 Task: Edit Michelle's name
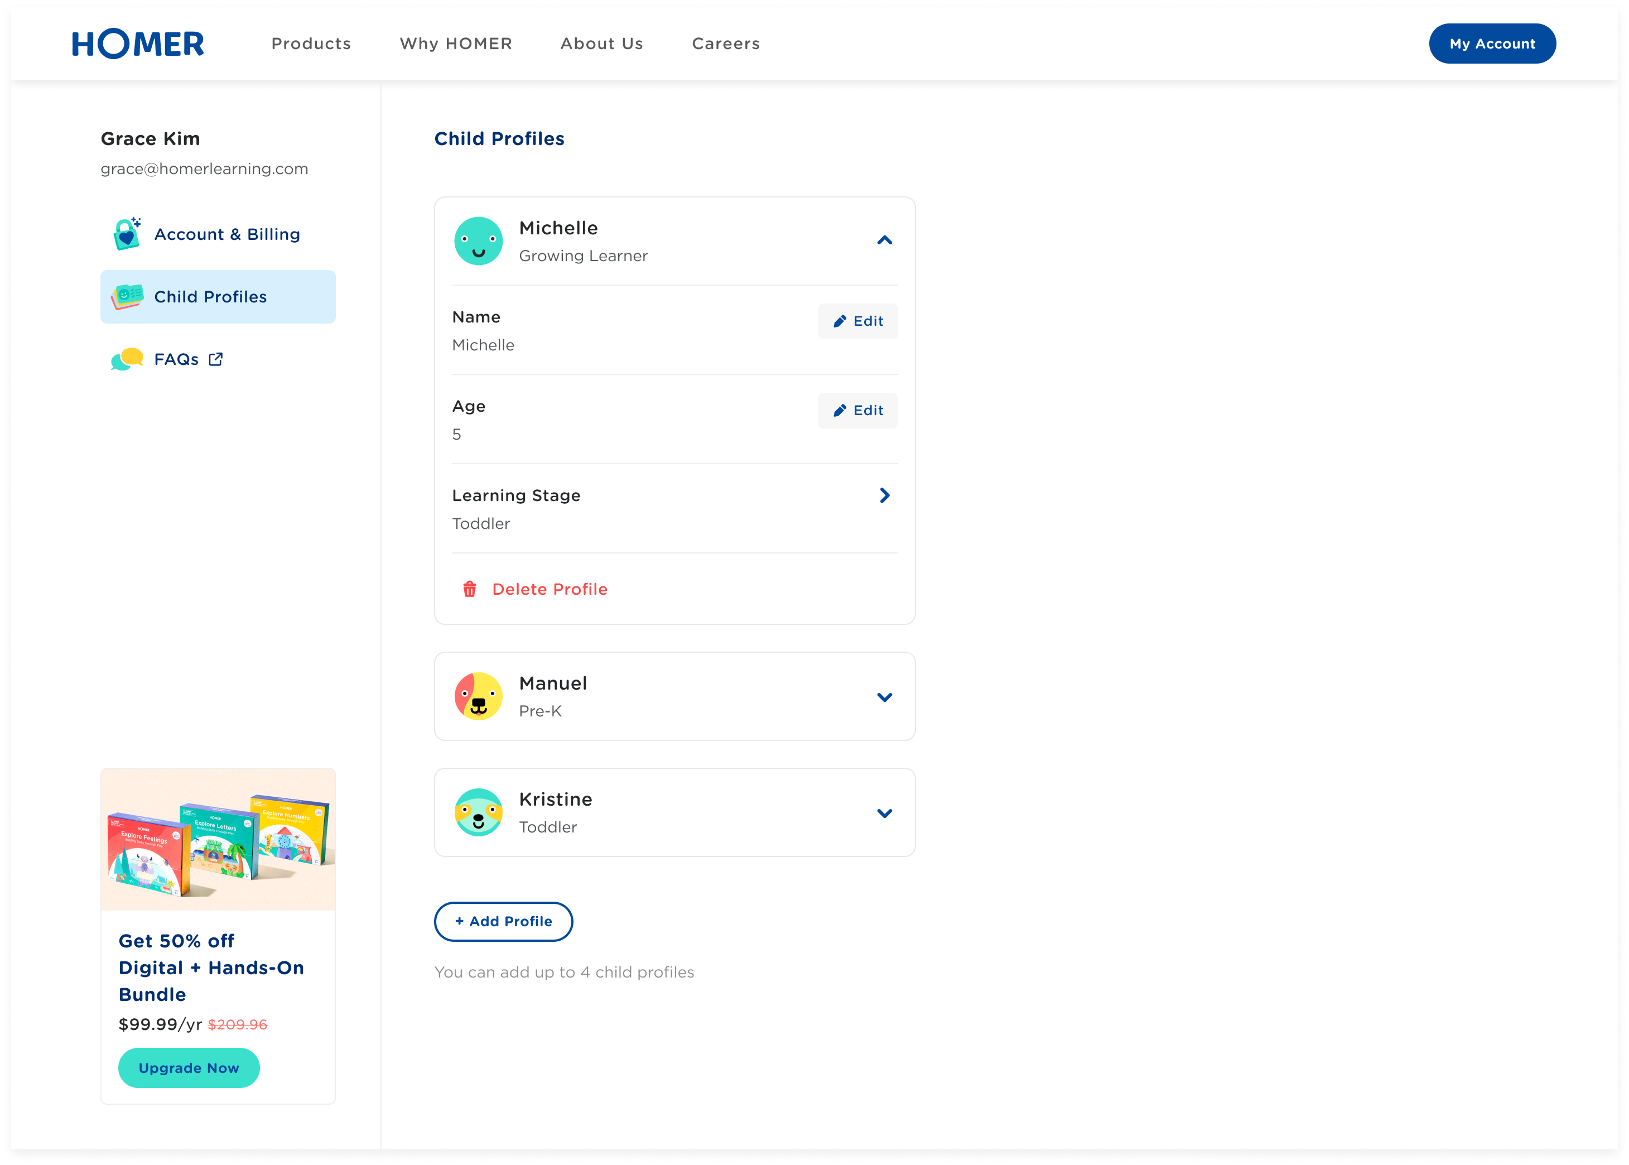(857, 321)
